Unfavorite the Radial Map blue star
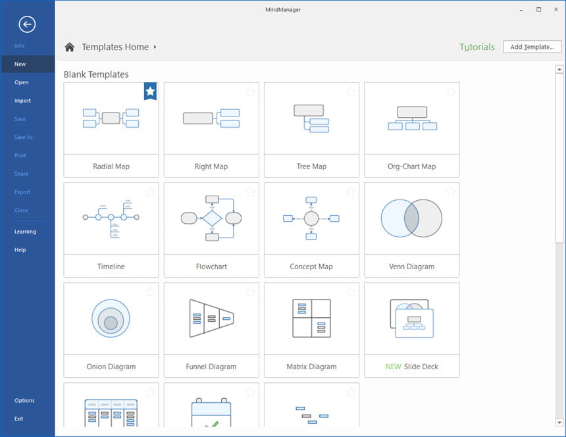 tap(151, 91)
